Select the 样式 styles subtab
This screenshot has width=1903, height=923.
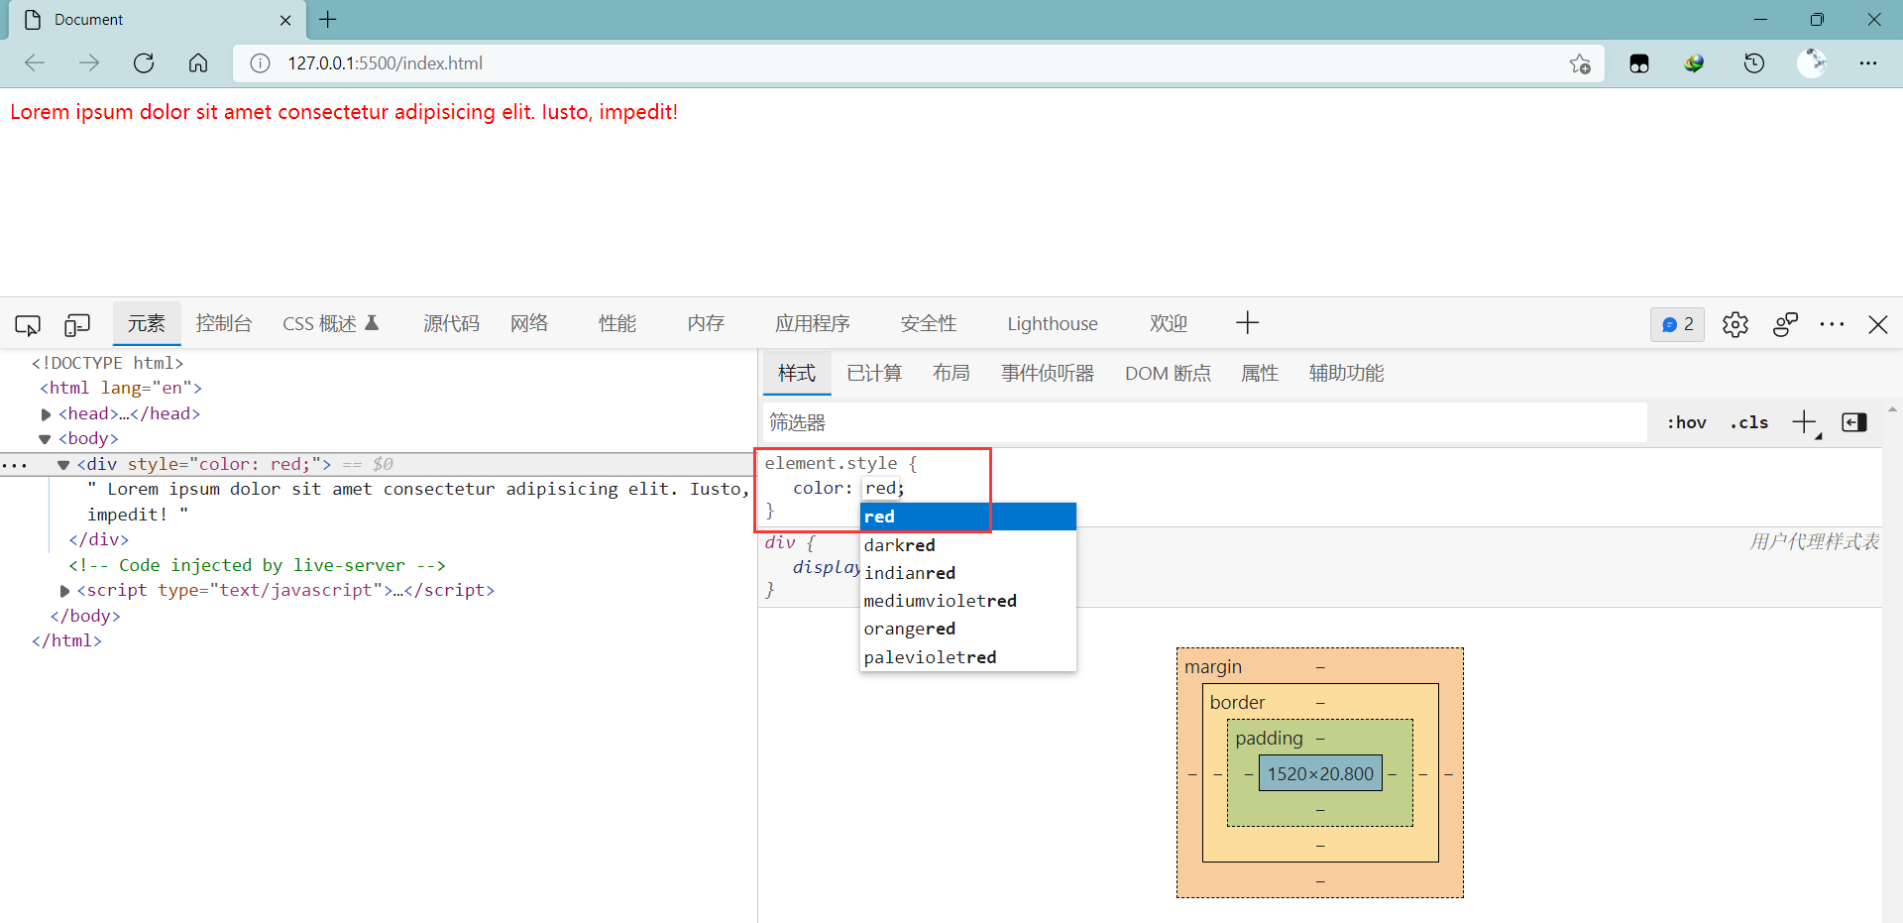tap(797, 374)
